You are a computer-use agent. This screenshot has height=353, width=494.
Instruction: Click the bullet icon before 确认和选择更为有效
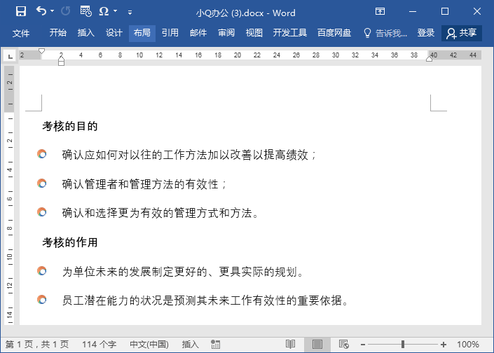[x=42, y=212]
